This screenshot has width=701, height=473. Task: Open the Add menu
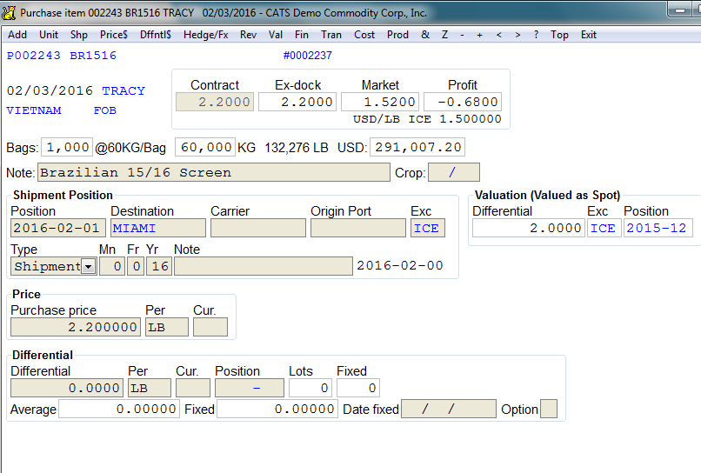click(x=17, y=35)
